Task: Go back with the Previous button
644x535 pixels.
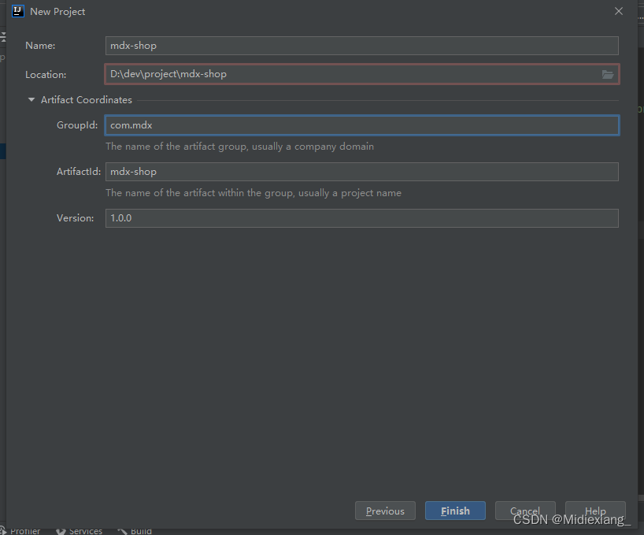Action: coord(385,511)
